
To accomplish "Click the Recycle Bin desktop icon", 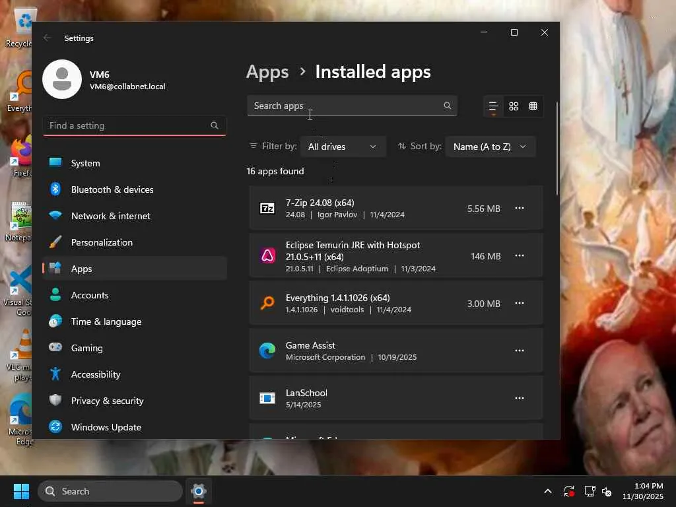I will pyautogui.click(x=20, y=27).
